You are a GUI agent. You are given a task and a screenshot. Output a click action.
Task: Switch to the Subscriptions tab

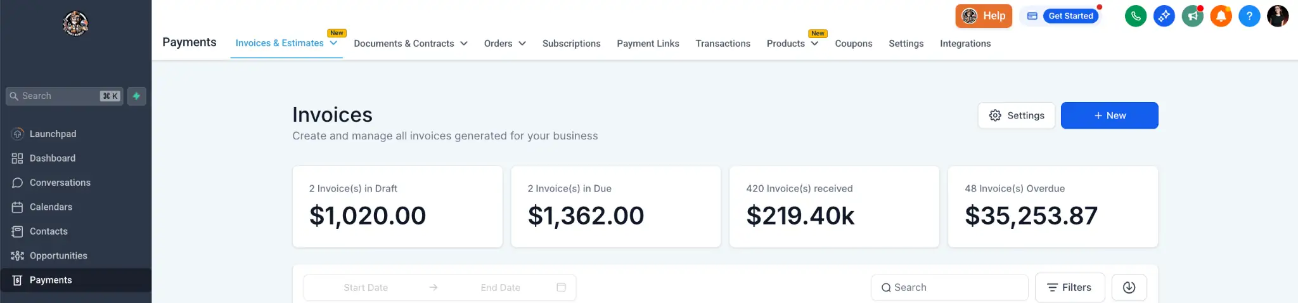point(572,44)
